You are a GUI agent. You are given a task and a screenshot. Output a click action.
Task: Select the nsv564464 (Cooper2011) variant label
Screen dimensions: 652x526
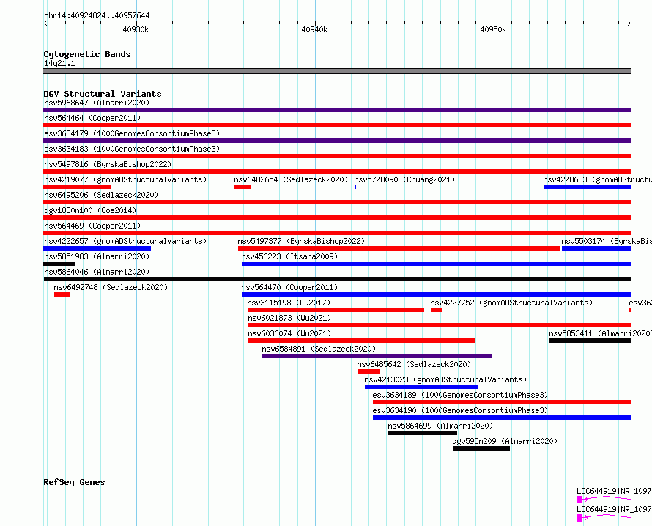92,118
